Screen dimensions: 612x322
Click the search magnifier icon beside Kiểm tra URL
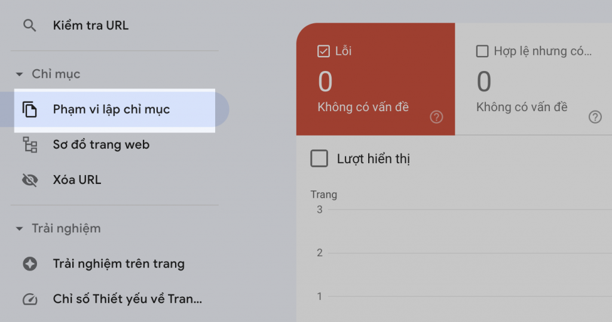coord(30,26)
